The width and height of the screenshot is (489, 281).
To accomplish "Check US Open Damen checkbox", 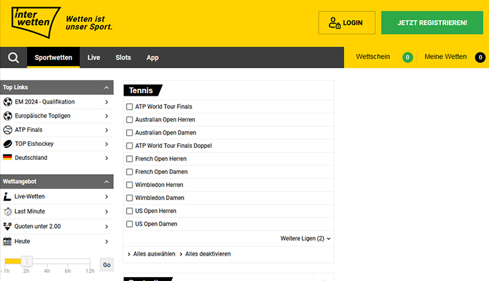I will click(129, 224).
